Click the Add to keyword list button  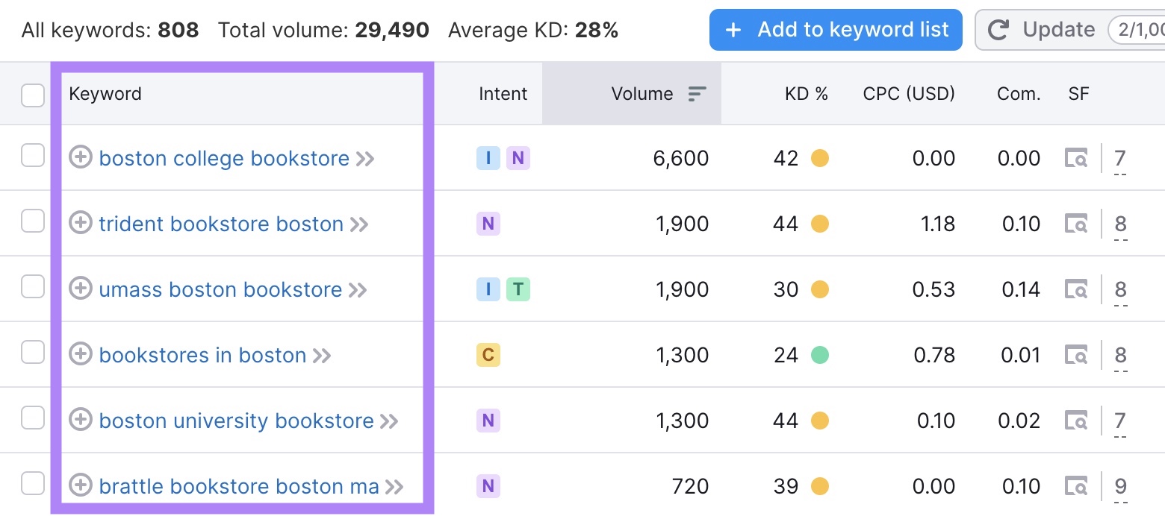coord(835,30)
